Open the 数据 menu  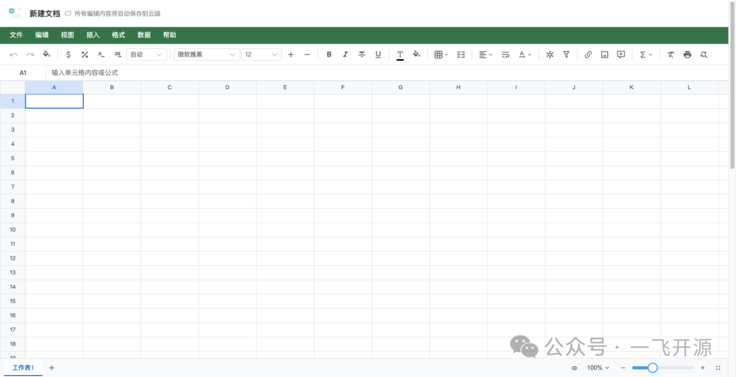[144, 35]
